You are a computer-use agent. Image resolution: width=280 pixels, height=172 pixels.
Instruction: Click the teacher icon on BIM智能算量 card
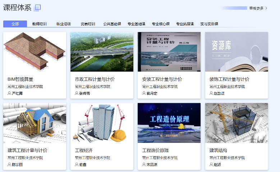[9, 93]
